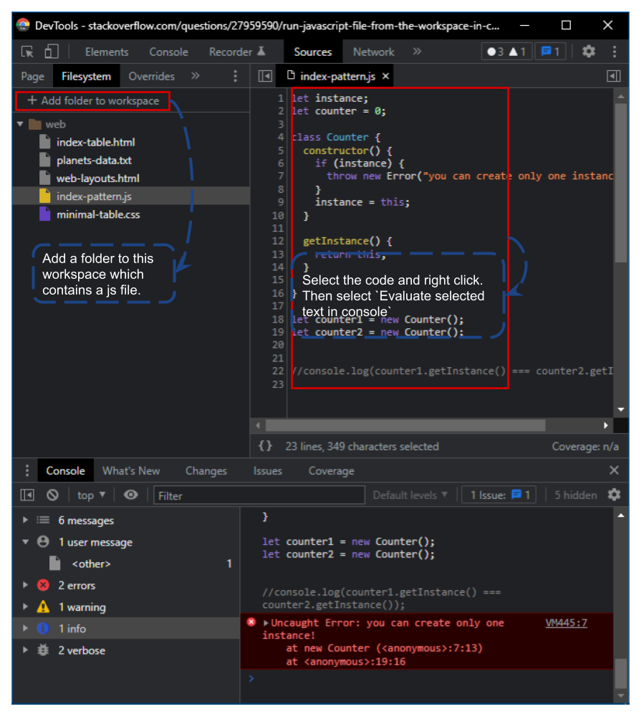This screenshot has width=644, height=714.
Task: Open the Default levels dropdown
Action: [410, 495]
